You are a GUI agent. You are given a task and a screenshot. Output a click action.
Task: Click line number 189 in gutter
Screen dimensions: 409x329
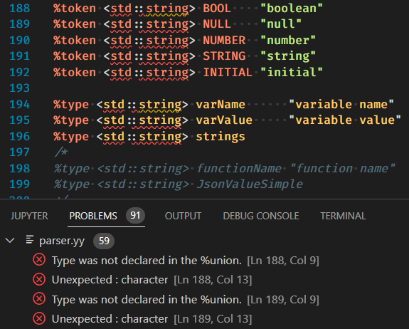click(20, 24)
